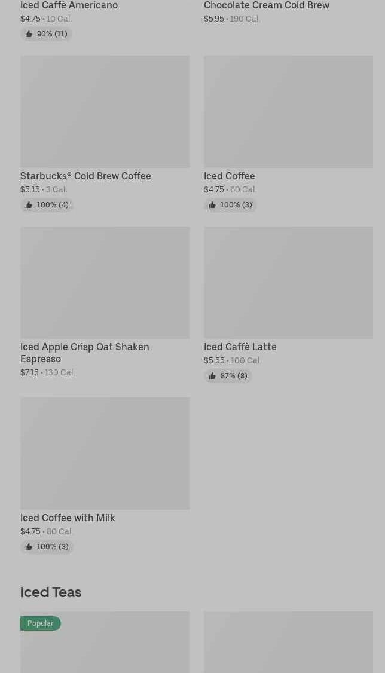Click thumbs-up icon under Iced Caffè Latte
This screenshot has width=385, height=673.
click(x=212, y=376)
